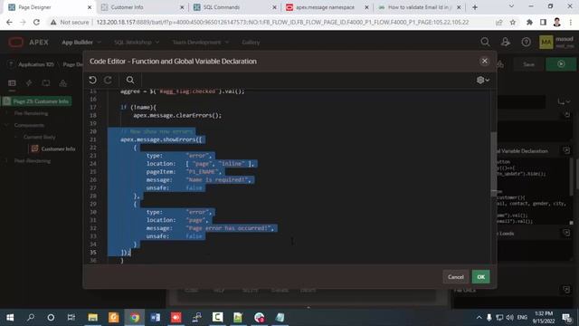Viewport: 579px width, 326px height.
Task: Click the Cancel button in the dialog
Action: [455, 277]
